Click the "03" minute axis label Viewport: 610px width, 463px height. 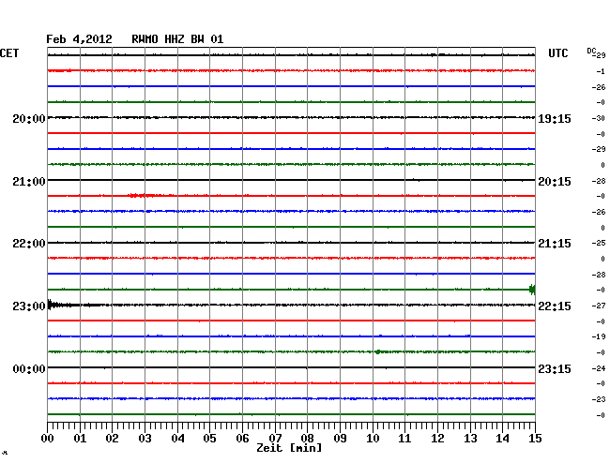(x=145, y=439)
